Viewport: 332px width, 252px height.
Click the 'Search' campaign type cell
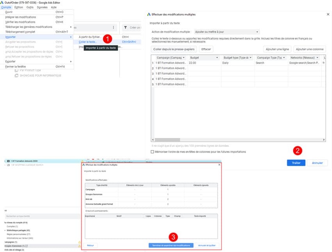coord(271,63)
